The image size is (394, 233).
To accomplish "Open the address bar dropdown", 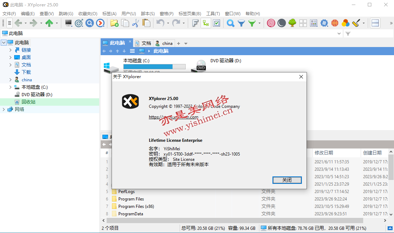I will click(x=339, y=33).
